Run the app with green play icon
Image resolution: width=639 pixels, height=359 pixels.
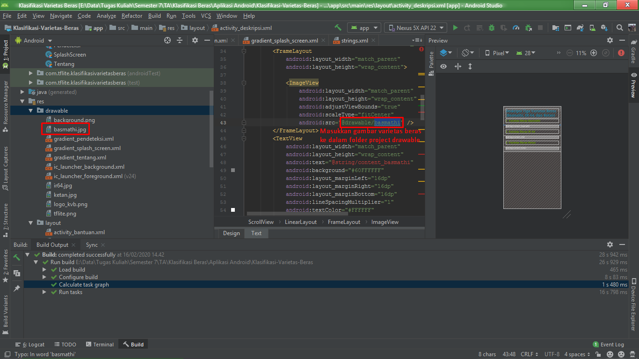tap(456, 28)
